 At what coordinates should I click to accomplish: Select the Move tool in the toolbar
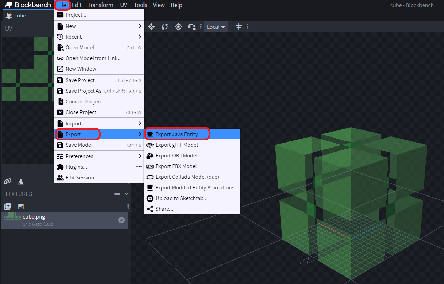coord(151,26)
